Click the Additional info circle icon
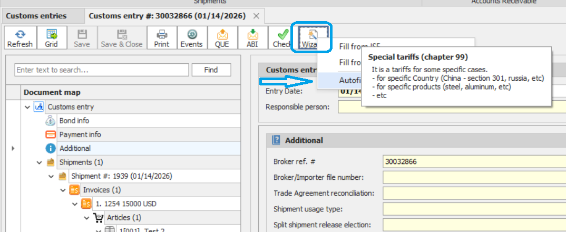This screenshot has width=566, height=232. pos(51,148)
